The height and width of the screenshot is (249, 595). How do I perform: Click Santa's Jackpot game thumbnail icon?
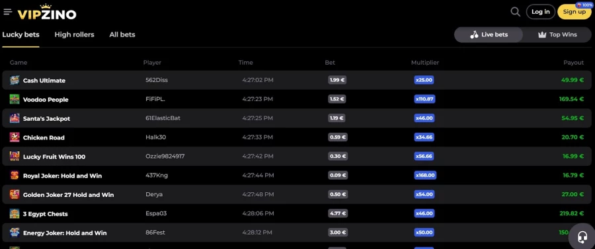[x=15, y=118]
